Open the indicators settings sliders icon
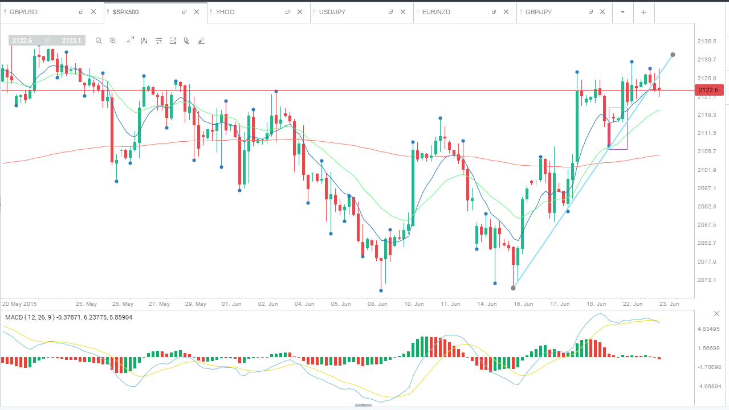Screen dimensions: 729x410 [x=158, y=40]
